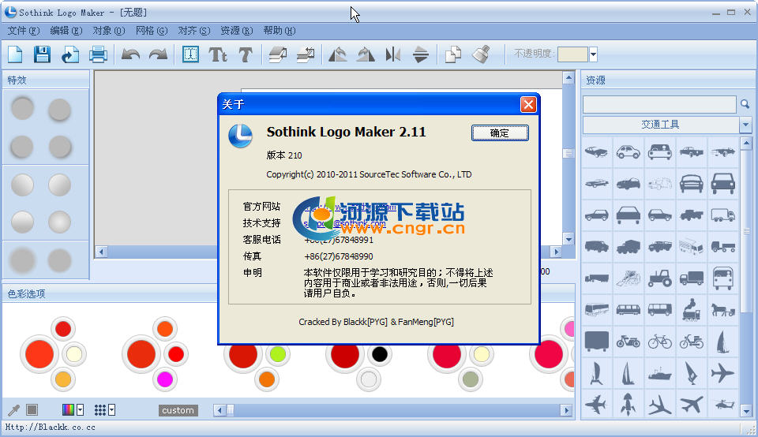The height and width of the screenshot is (437, 758).
Task: Pick the eyedropper tool in color options
Action: pyautogui.click(x=14, y=410)
